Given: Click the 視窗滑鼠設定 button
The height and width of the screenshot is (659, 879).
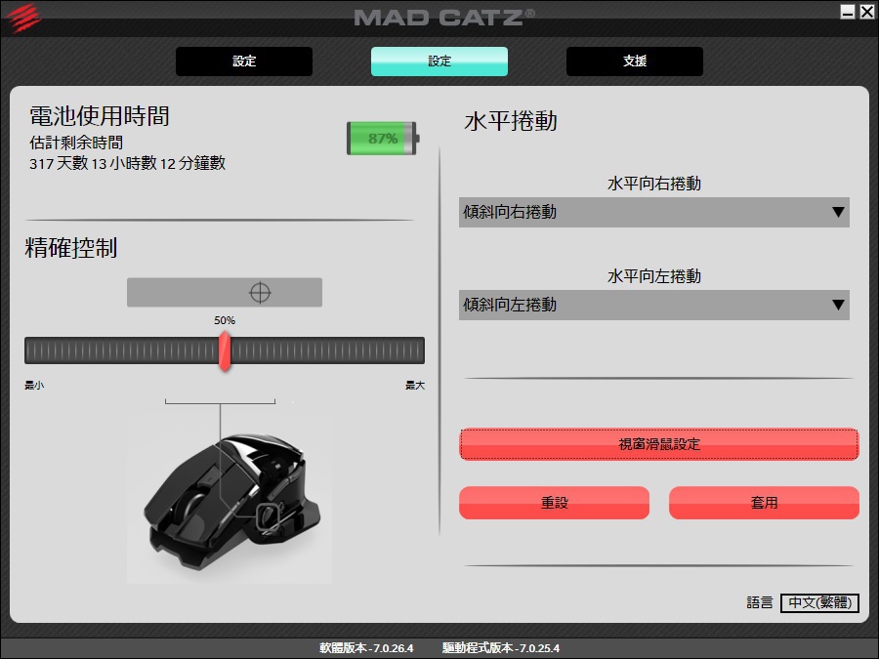Looking at the screenshot, I should 659,444.
